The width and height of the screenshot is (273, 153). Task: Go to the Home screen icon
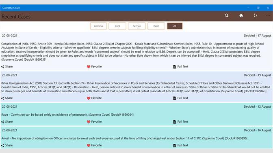(241, 15)
